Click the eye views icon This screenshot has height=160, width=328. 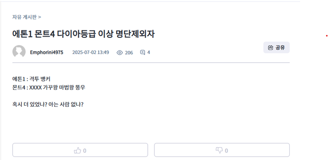[120, 52]
